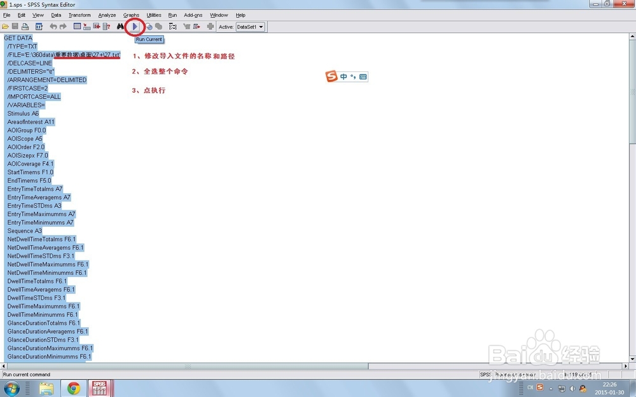Screen dimensions: 636x397
Task: Click the horizontal scrollbar left arrow
Action: [4, 366]
